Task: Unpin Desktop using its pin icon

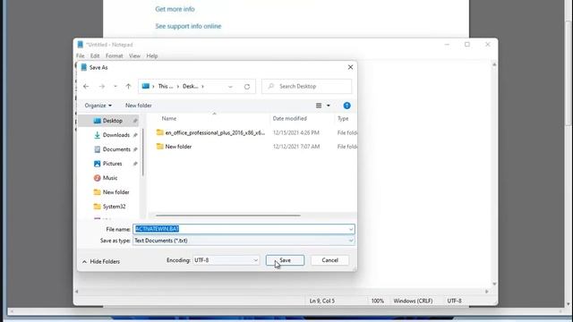Action: click(x=135, y=121)
